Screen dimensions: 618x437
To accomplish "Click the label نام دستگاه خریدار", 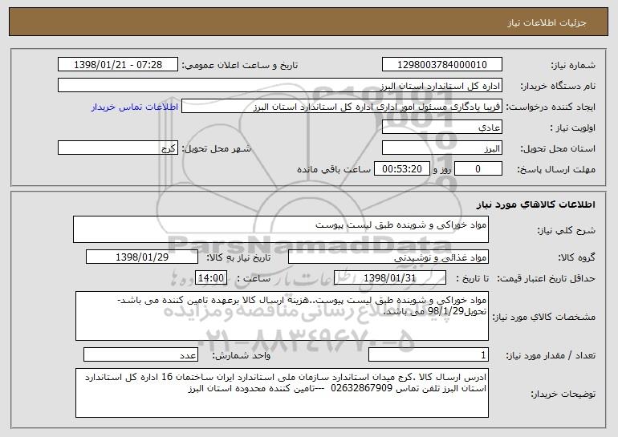I will point(558,87).
